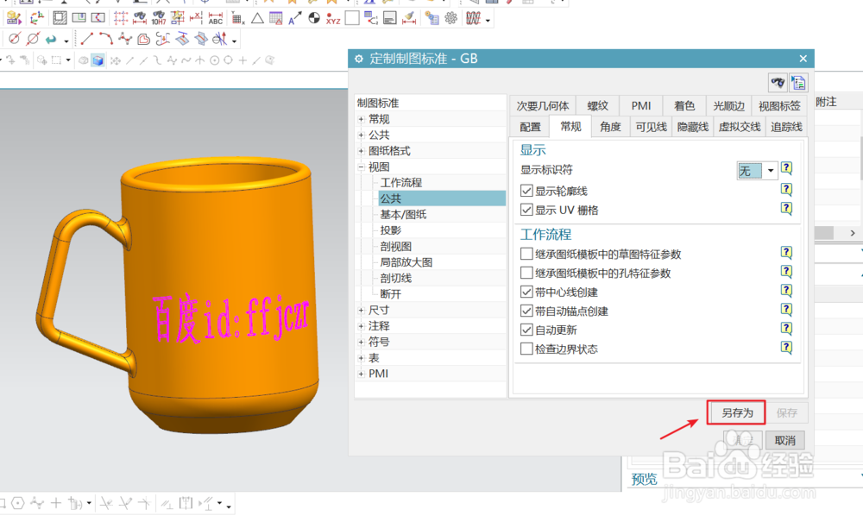The image size is (863, 522).
Task: Click the triangle symbol toolbar icon
Action: click(x=257, y=18)
